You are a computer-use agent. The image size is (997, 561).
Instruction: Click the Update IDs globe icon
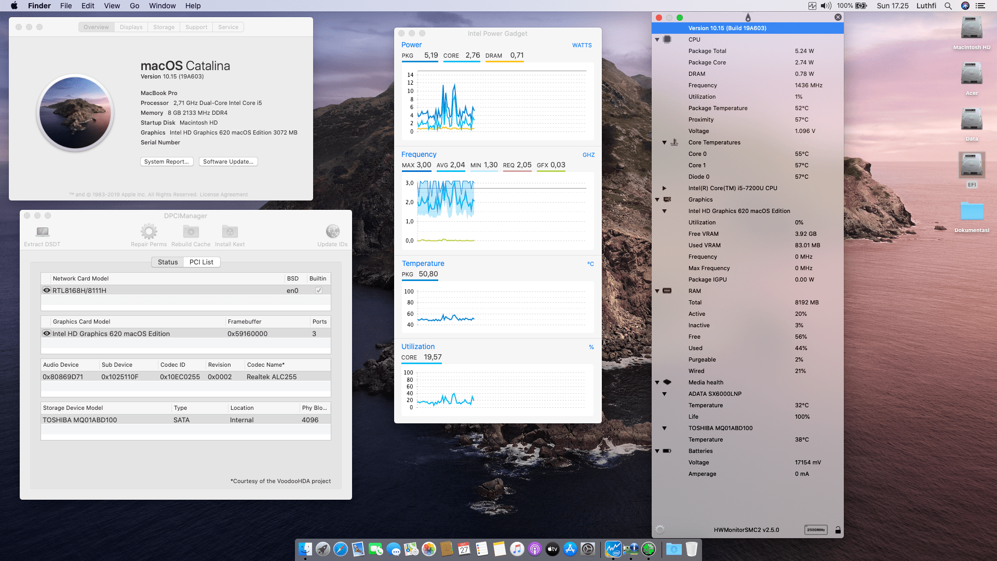coord(332,232)
